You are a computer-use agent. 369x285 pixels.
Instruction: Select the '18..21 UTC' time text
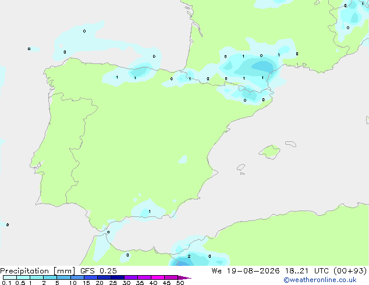(x=308, y=271)
